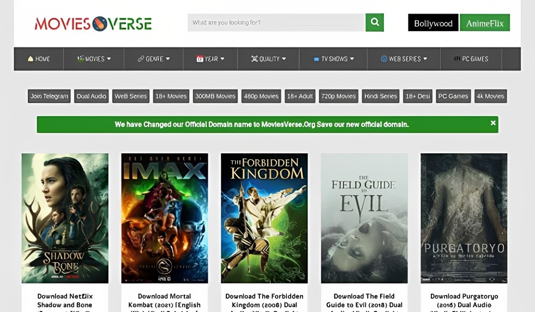Click the Dual Audio tag
This screenshot has width=535, height=312.
click(92, 96)
